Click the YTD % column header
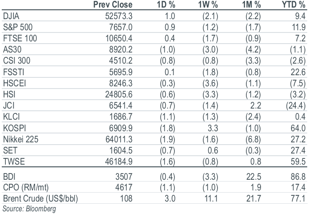The height and width of the screenshot is (214, 309). point(293,5)
